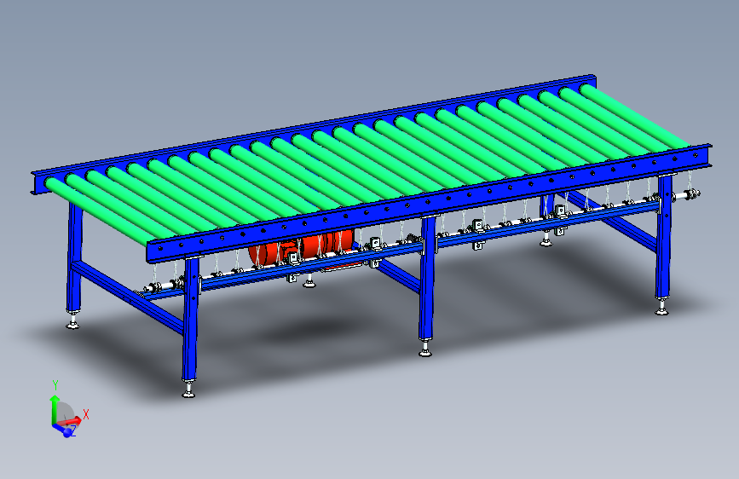Click the red X axis arrow on triad
Screen dimensions: 739x479
[69, 421]
